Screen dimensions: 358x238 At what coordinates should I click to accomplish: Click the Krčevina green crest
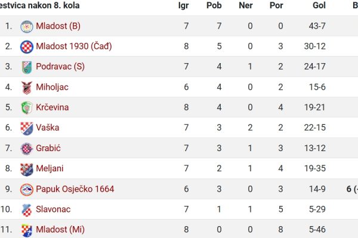point(27,108)
